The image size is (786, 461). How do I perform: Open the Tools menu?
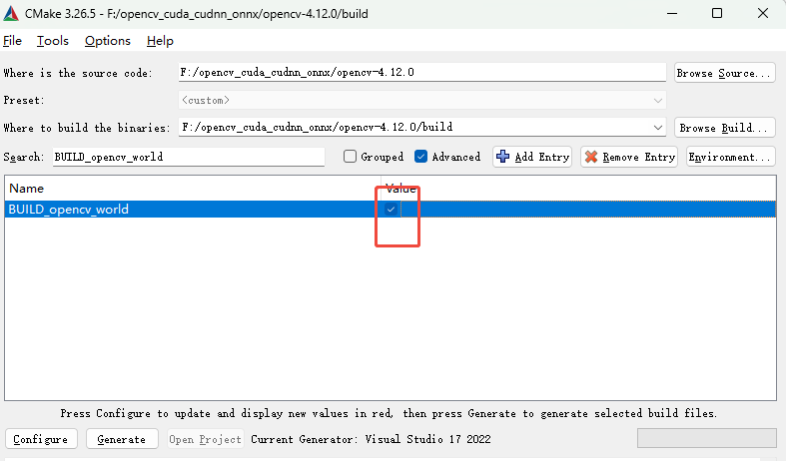click(53, 41)
